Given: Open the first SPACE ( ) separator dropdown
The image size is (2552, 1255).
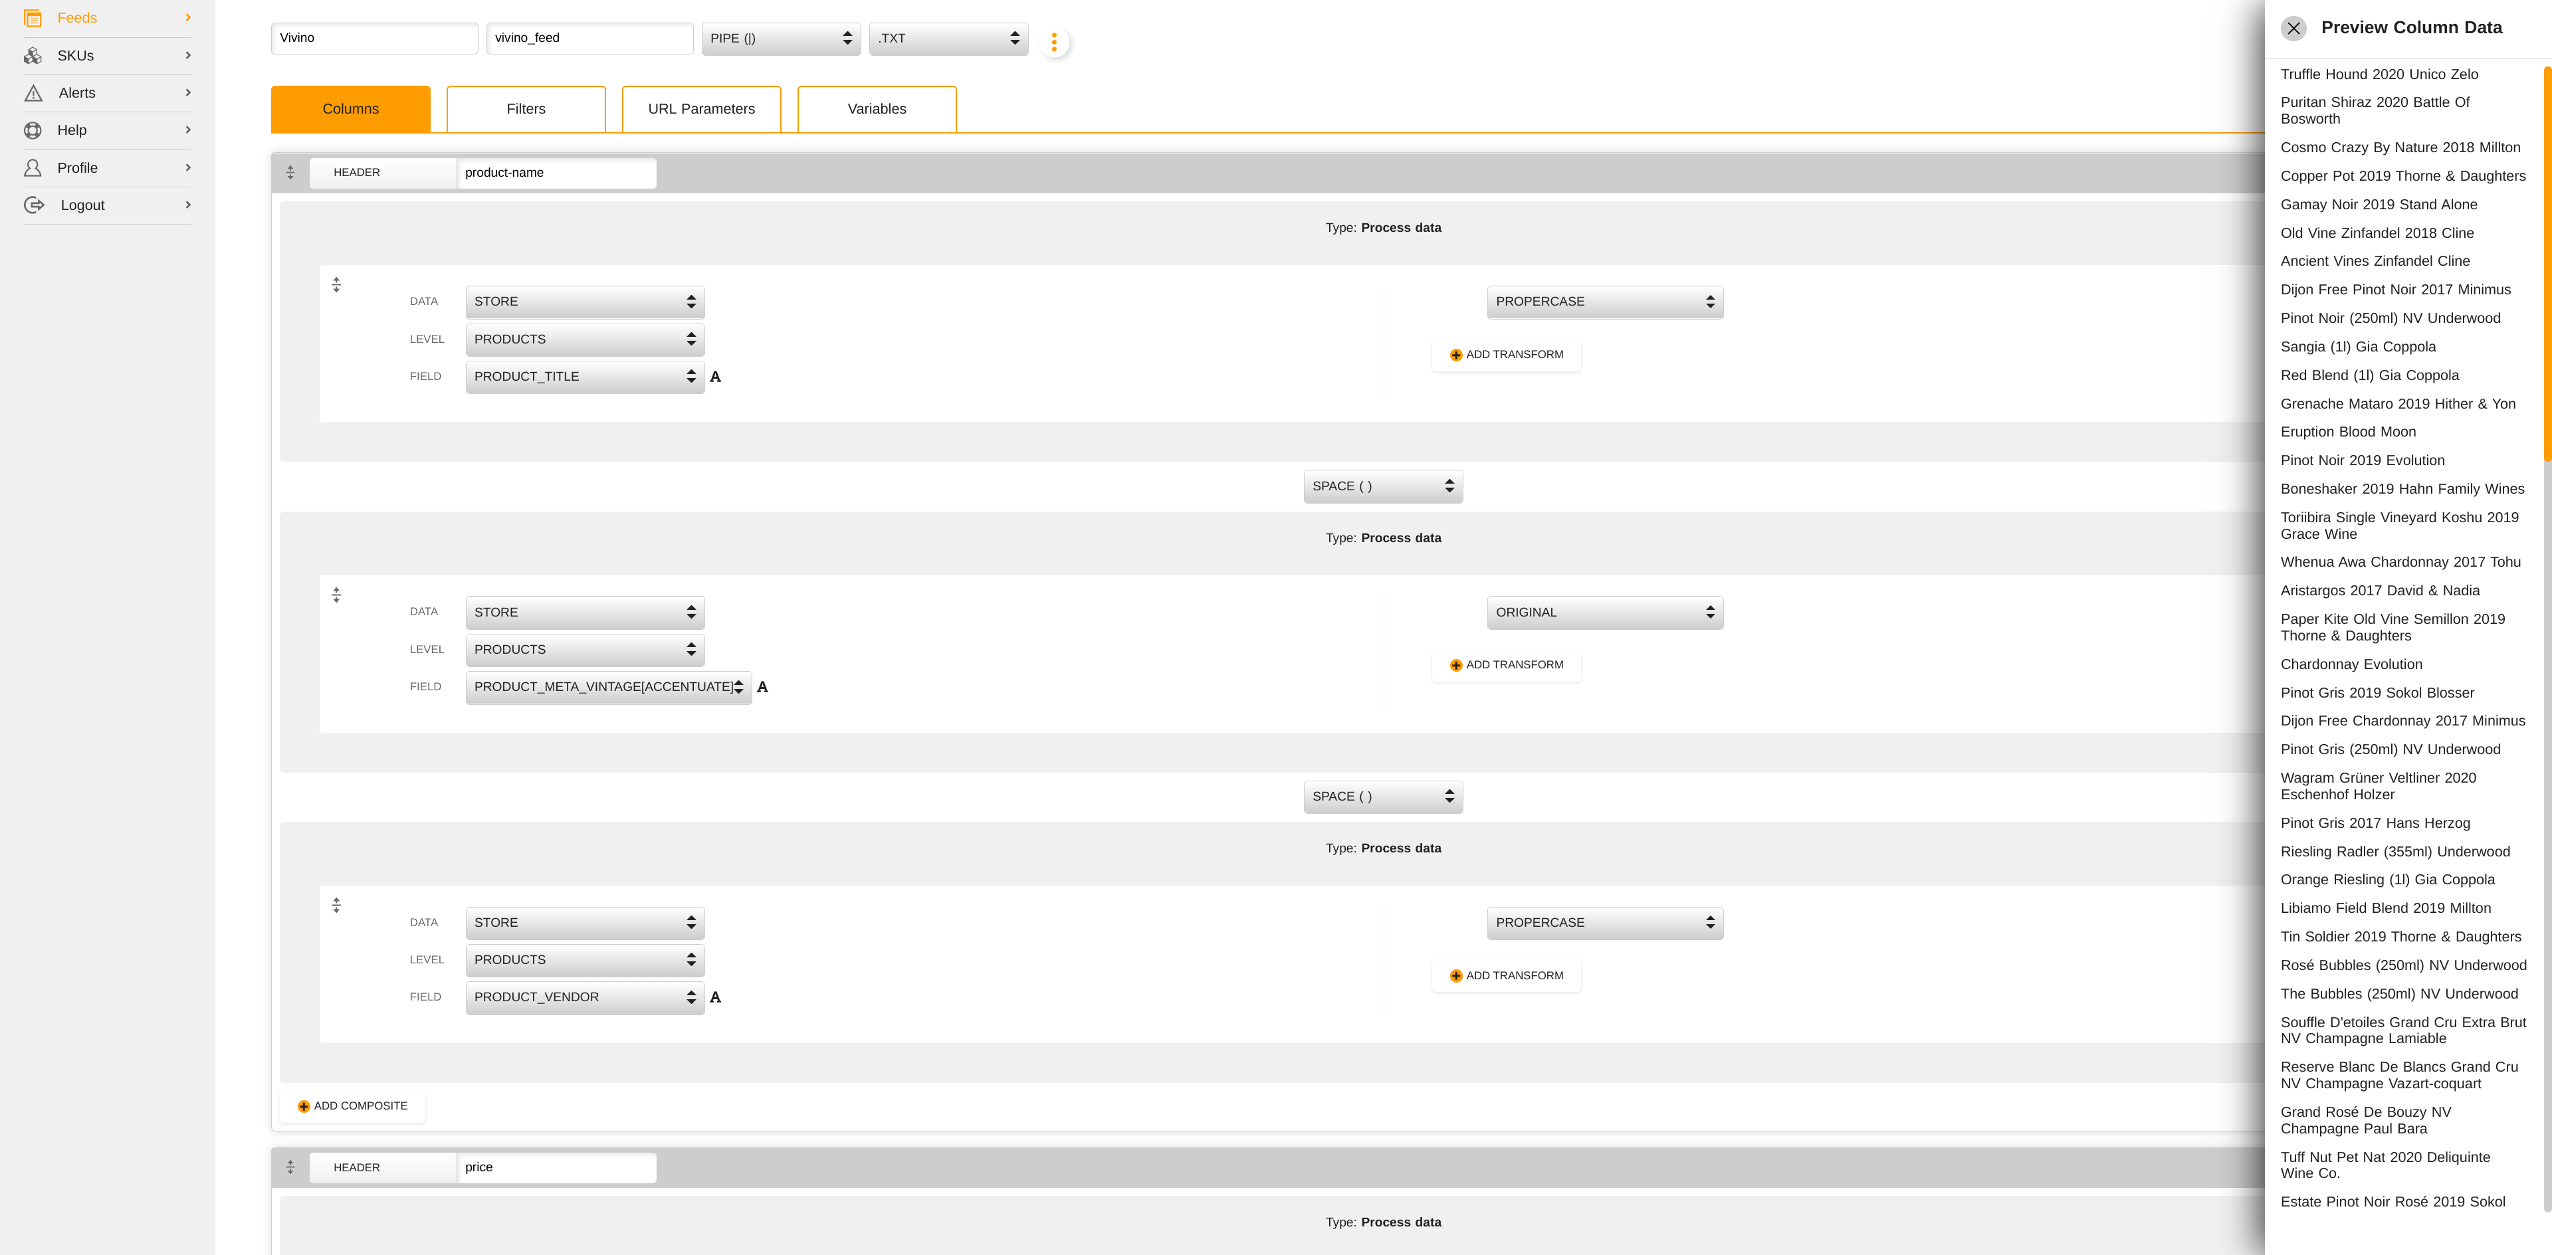Looking at the screenshot, I should pos(1382,486).
